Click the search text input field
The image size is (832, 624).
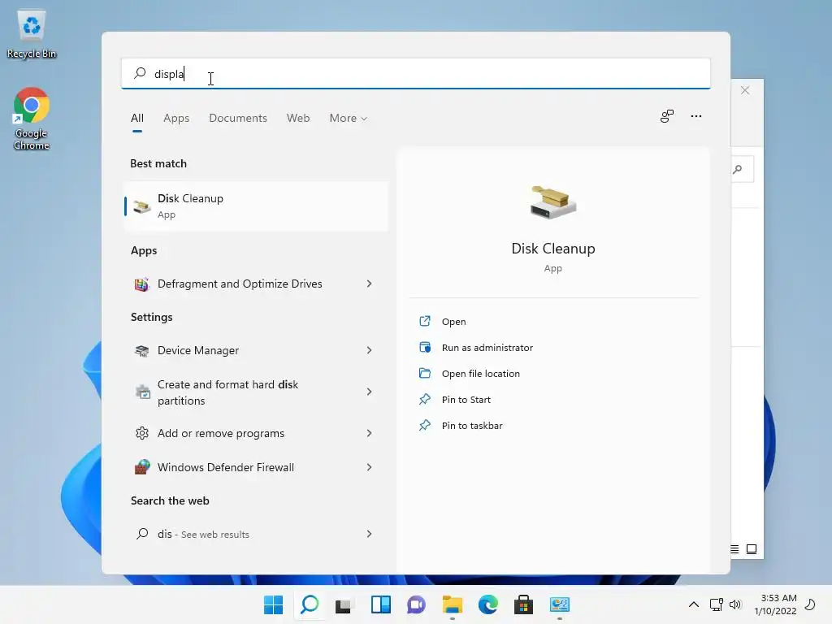click(x=415, y=73)
